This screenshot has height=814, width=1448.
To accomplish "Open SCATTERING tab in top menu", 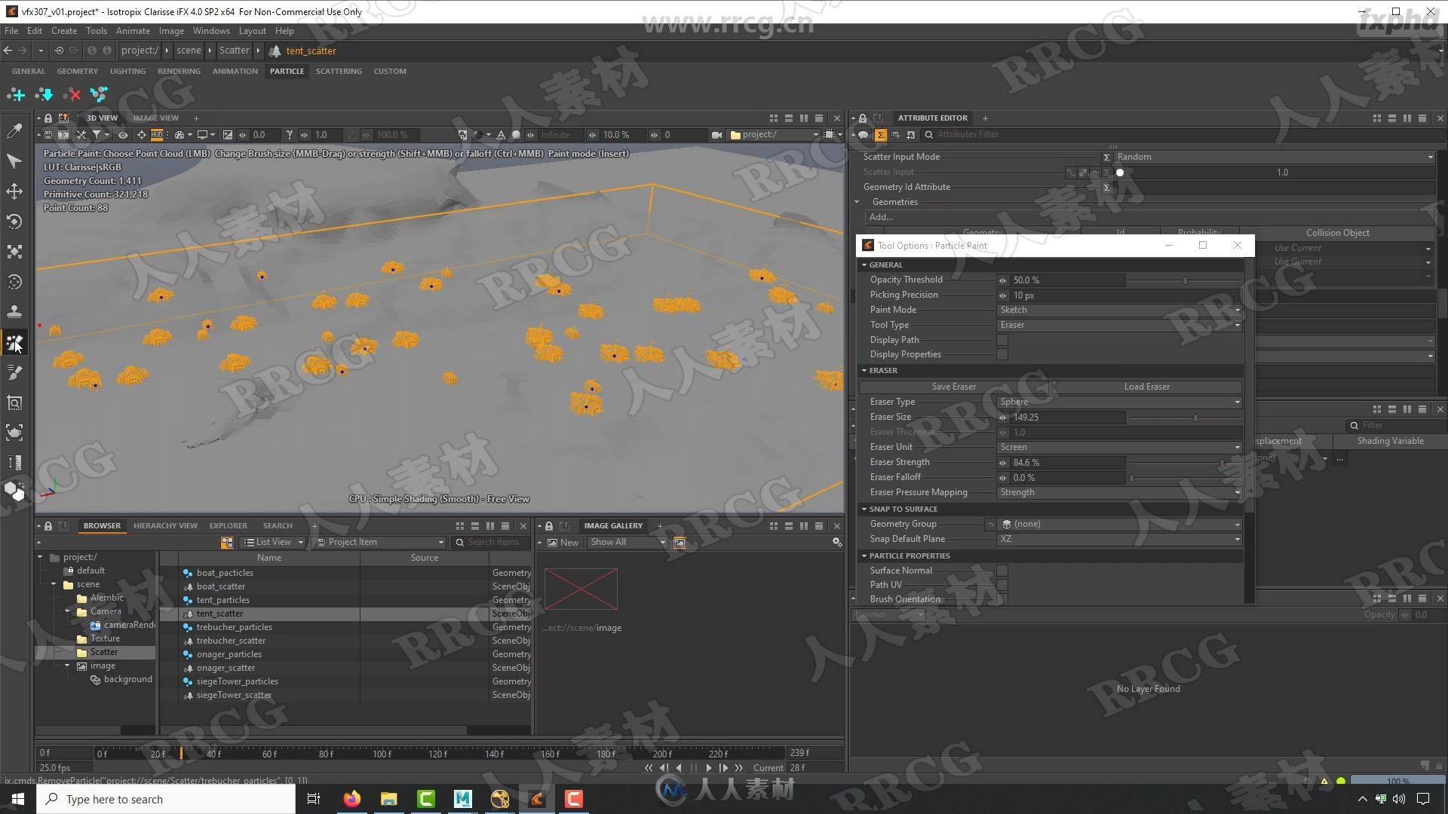I will tap(338, 71).
